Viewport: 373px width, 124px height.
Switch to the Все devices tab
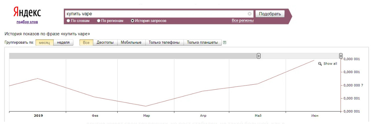coord(86,43)
